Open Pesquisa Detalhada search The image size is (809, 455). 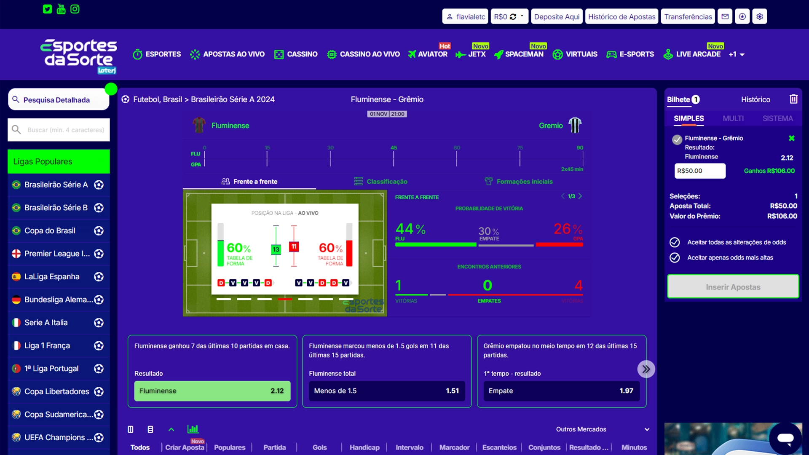click(59, 99)
